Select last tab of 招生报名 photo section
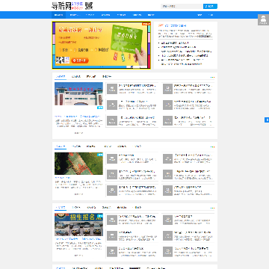269x269 pixels. 137,208
